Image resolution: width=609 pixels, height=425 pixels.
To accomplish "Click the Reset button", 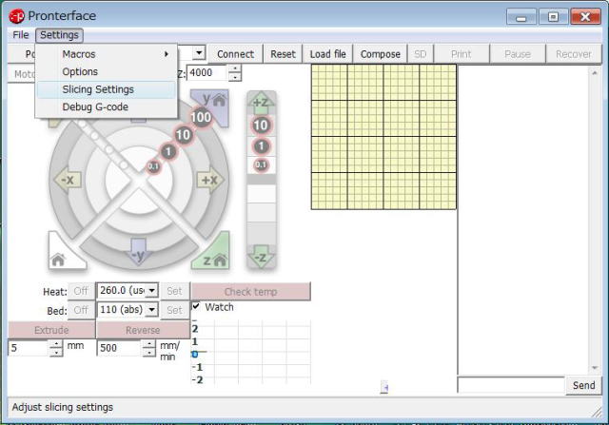I will pyautogui.click(x=283, y=54).
